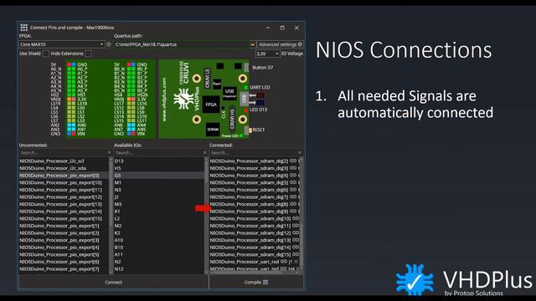Select pin D13 in Available IOs
Screen dimensions: 536x301
(159, 161)
